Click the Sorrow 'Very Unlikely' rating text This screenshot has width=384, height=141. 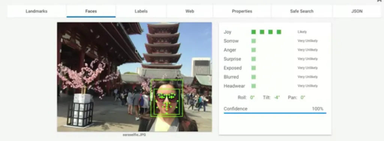coord(307,41)
